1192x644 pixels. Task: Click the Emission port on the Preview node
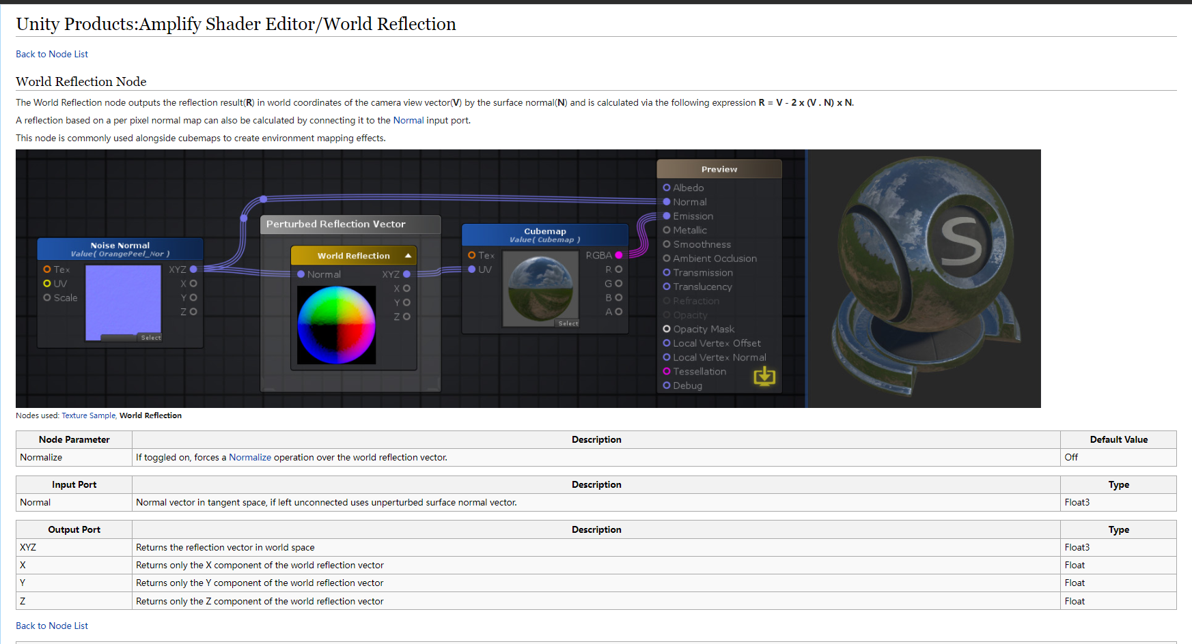[x=667, y=216]
